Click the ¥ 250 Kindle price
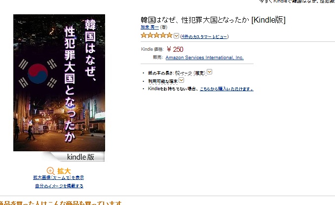 coord(175,49)
